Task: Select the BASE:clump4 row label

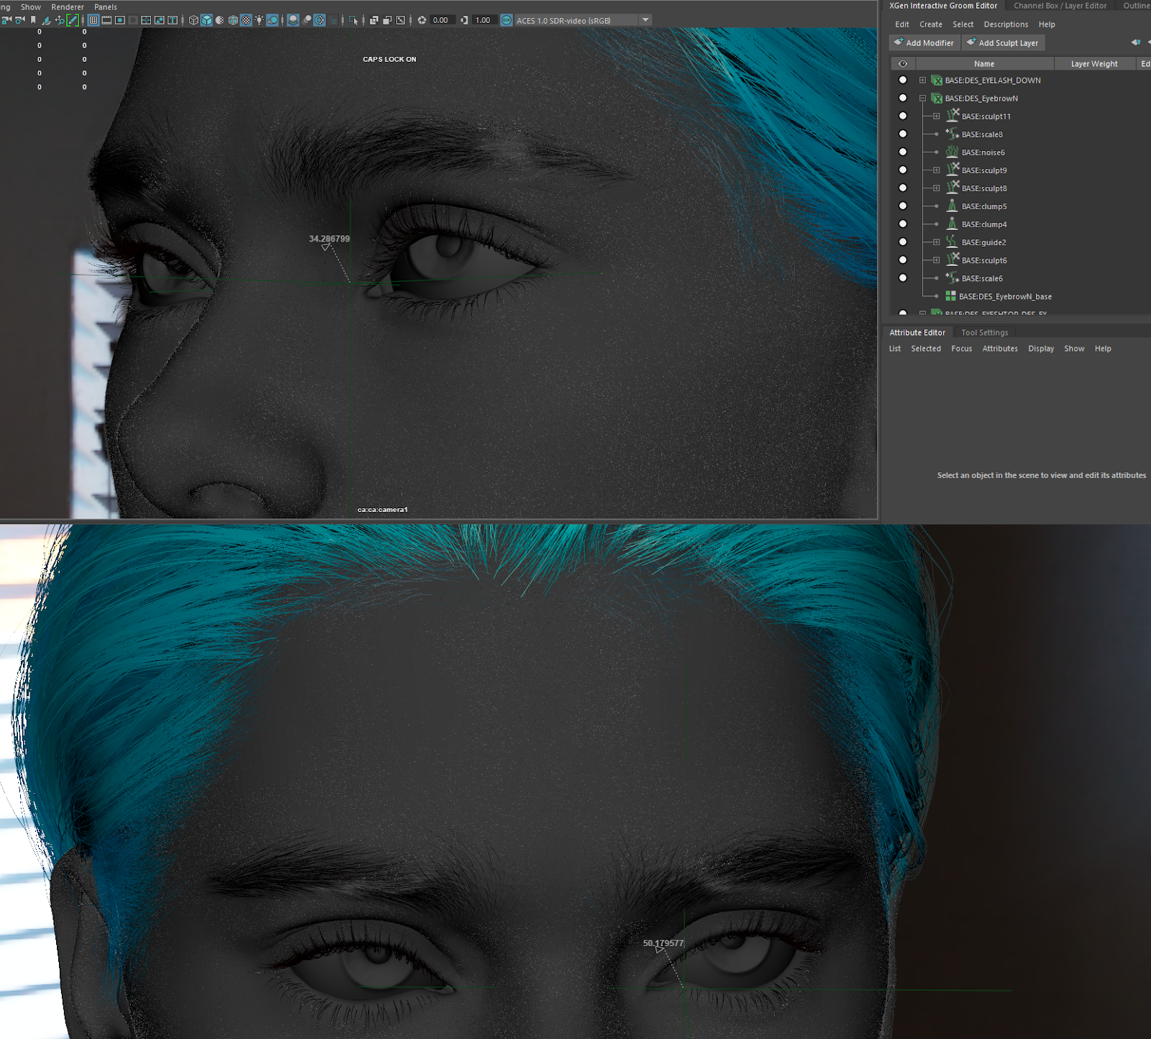Action: [984, 224]
